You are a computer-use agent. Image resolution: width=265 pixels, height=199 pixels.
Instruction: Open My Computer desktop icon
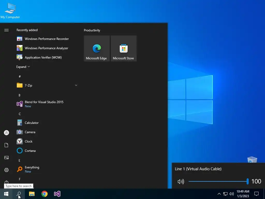point(10,11)
